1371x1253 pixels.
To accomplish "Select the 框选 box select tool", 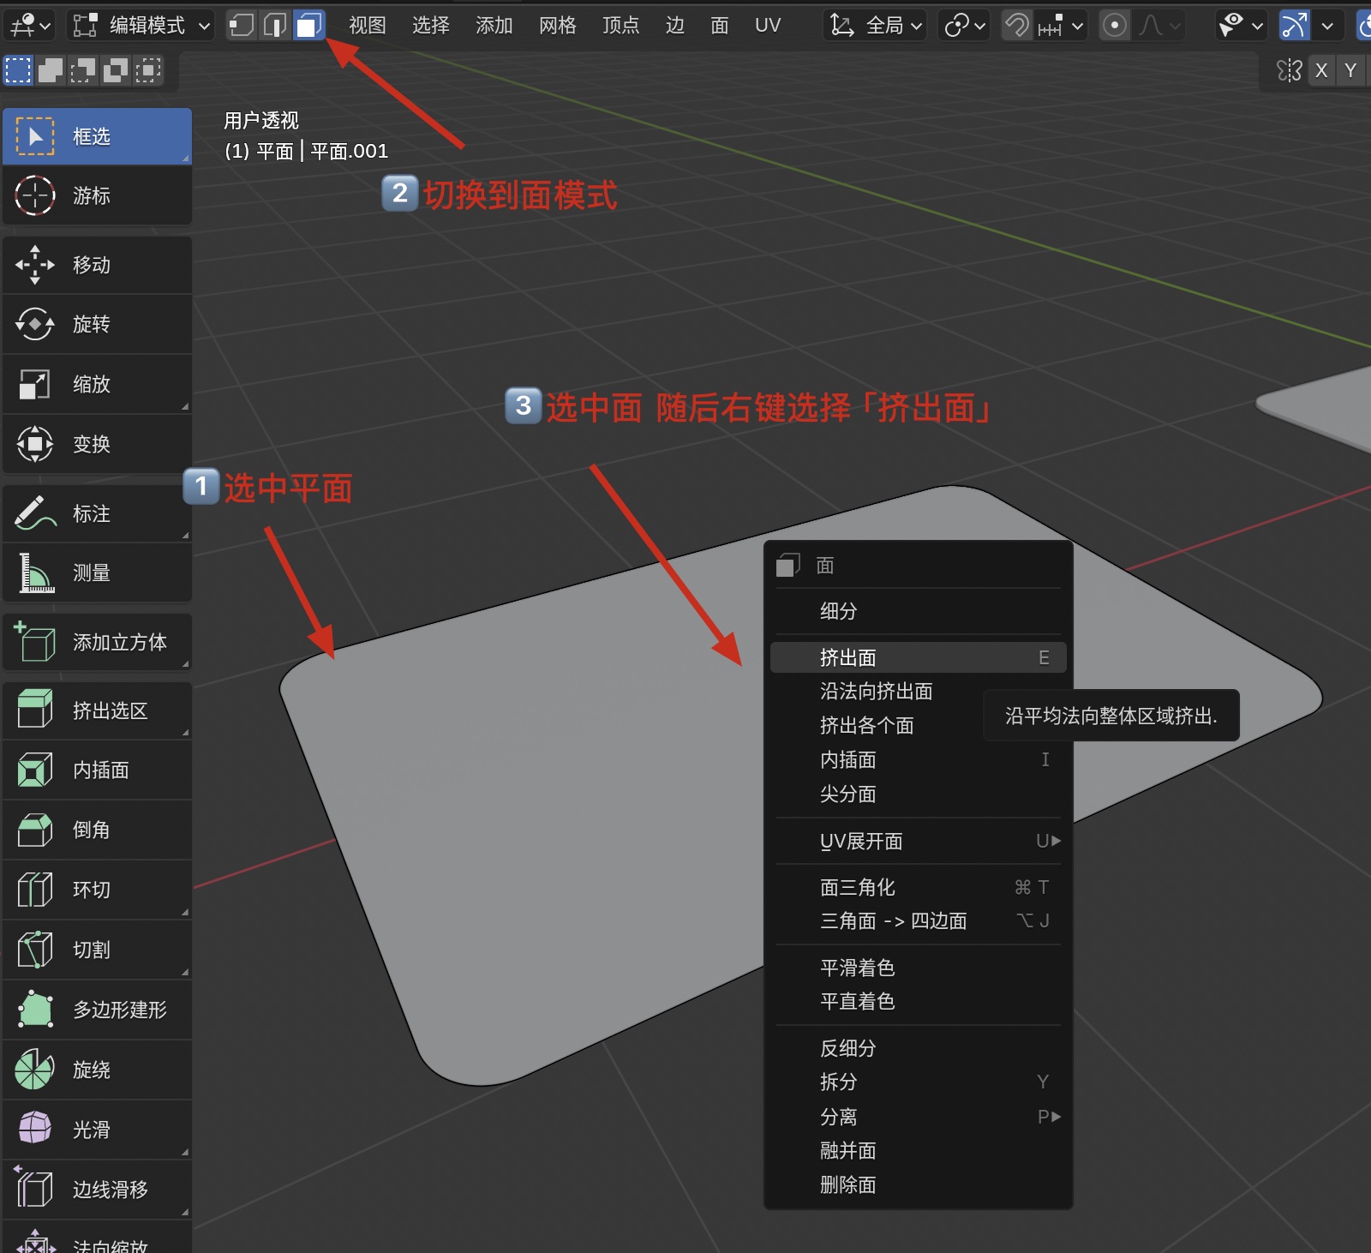I will click(x=97, y=136).
